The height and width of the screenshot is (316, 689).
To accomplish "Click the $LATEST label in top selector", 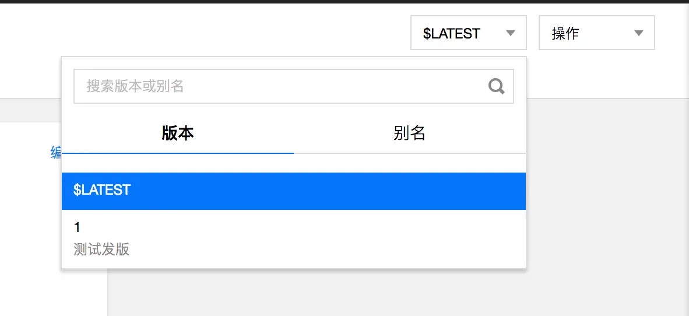I will point(452,33).
